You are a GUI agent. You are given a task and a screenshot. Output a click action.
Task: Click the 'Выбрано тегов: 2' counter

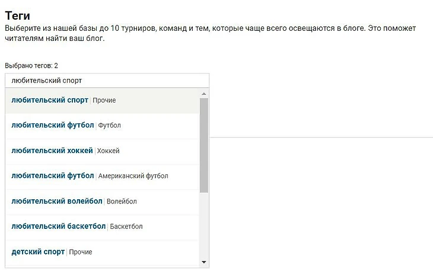click(31, 65)
